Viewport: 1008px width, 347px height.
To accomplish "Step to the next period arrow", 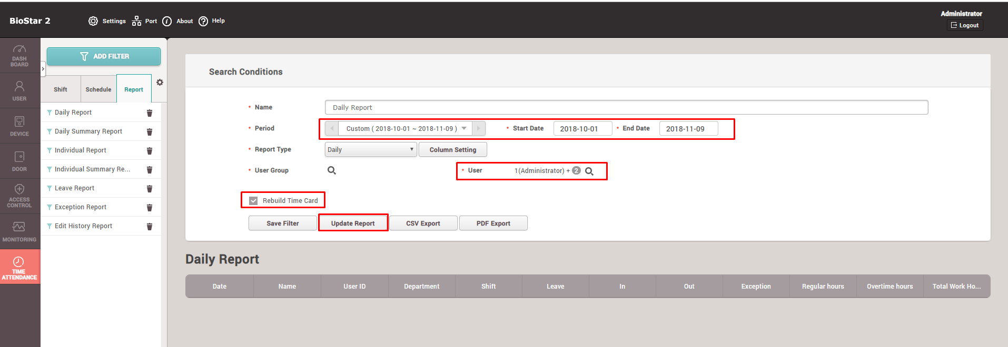I will click(x=479, y=129).
